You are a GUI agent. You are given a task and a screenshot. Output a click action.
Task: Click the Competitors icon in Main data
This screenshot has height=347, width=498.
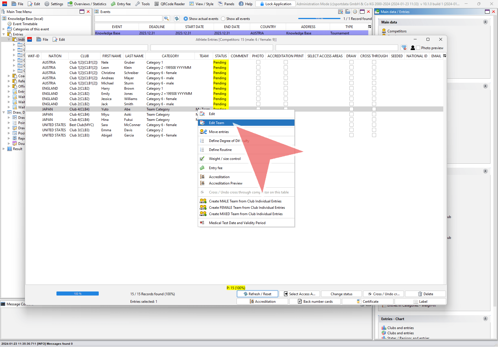click(384, 31)
